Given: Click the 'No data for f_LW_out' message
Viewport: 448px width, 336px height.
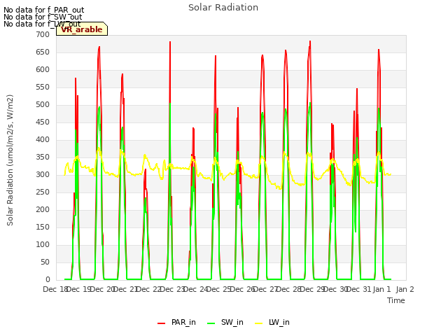Looking at the screenshot, I should tap(42, 24).
